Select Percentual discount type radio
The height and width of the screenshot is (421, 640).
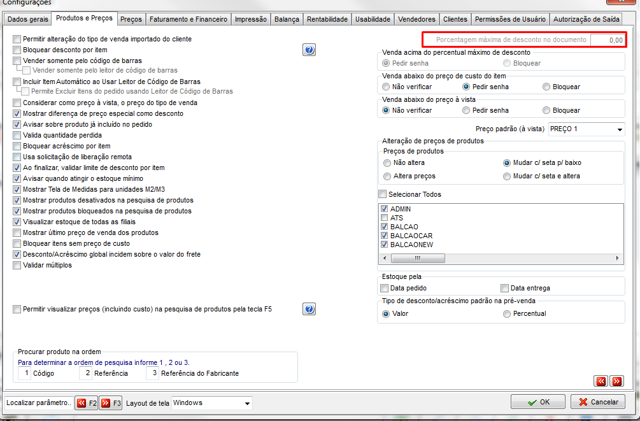pos(506,313)
